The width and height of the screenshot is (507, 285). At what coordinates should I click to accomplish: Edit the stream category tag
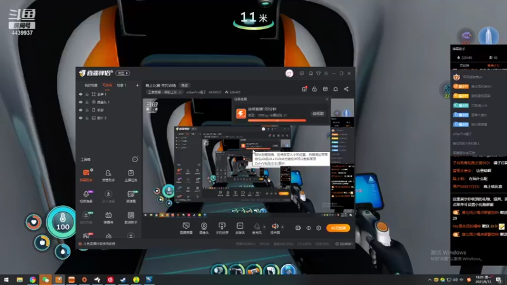(164, 92)
